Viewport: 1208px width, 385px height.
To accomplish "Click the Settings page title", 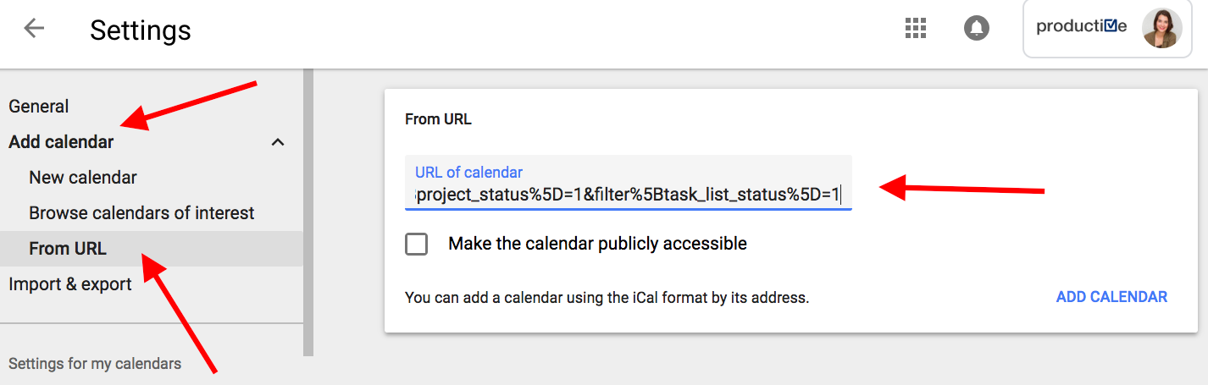I will tap(141, 30).
